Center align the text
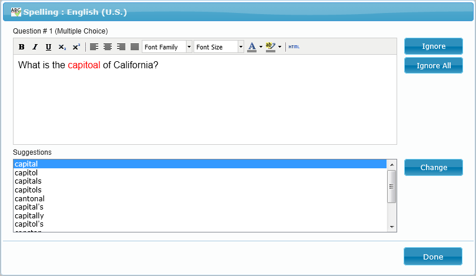The height and width of the screenshot is (276, 476). [108, 47]
